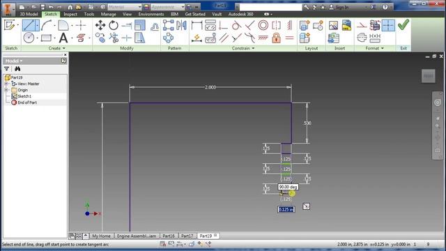The height and width of the screenshot is (251, 446).
Task: Select the Line tool
Action: [29, 25]
